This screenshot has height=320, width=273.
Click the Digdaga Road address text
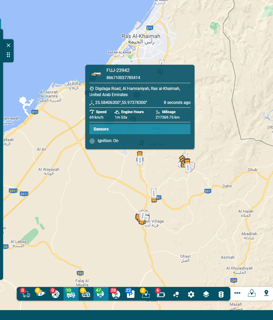135,92
